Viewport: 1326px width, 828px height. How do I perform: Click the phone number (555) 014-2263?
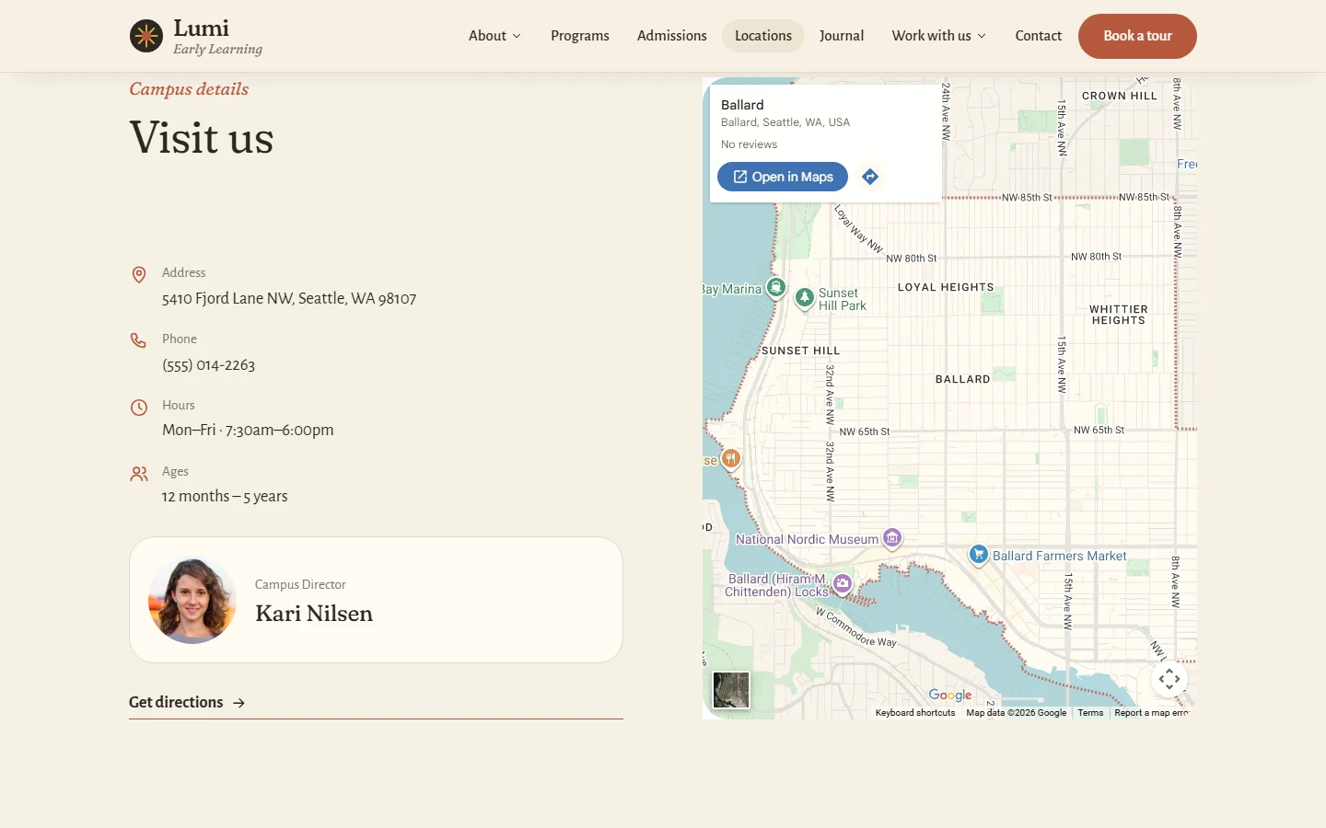pyautogui.click(x=209, y=365)
